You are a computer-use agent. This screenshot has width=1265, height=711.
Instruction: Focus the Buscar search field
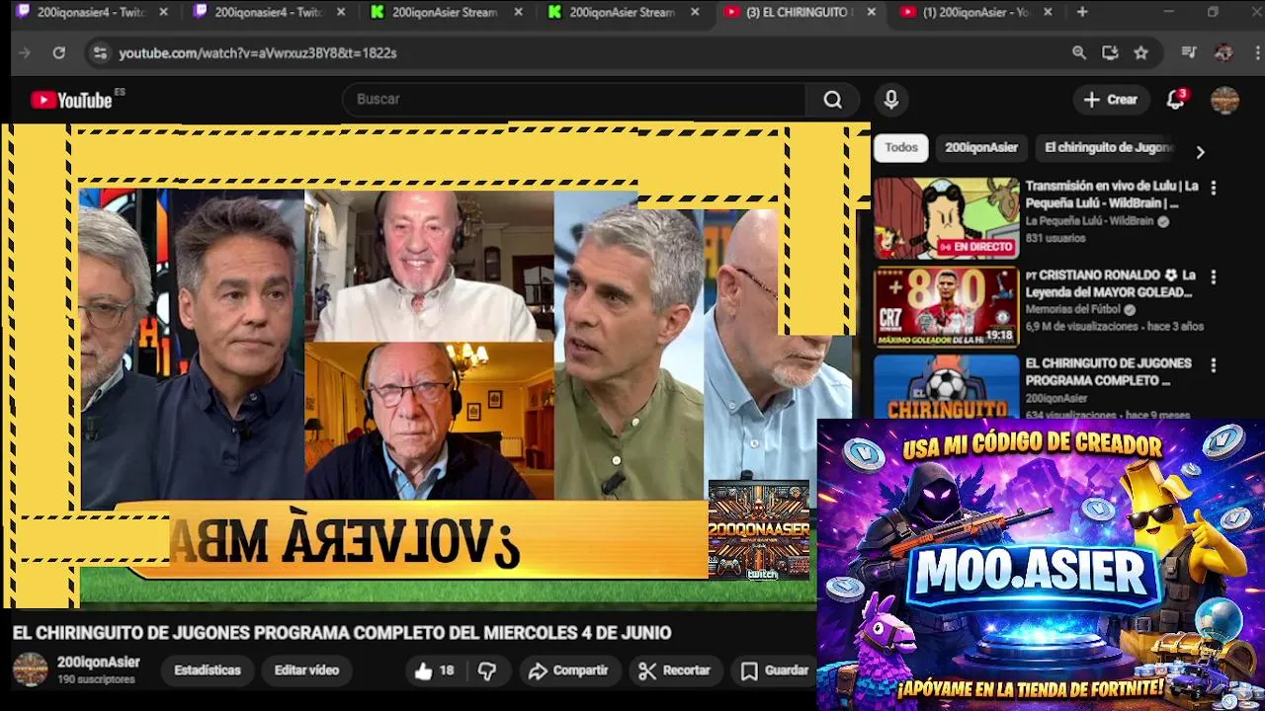tap(575, 100)
